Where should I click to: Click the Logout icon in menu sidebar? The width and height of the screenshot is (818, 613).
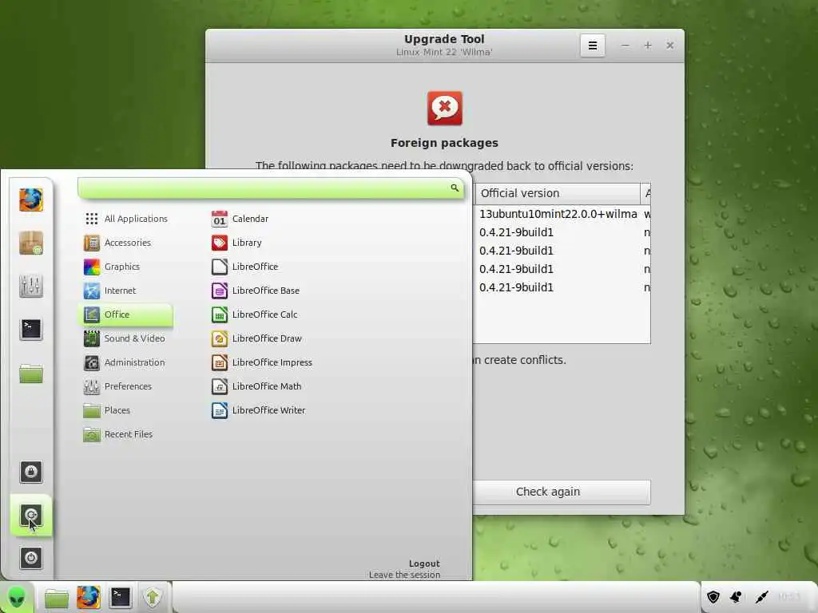click(31, 516)
